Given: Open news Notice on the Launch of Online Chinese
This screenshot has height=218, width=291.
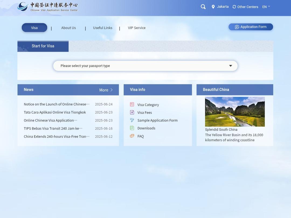Looking at the screenshot, I should click(x=57, y=104).
